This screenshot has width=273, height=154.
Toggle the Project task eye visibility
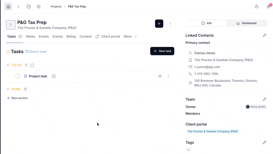point(160,76)
